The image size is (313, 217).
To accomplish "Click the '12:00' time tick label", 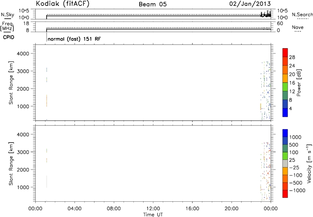I will [x=153, y=209].
